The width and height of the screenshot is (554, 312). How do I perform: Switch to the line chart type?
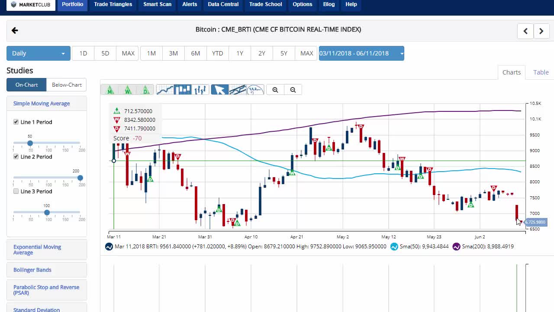click(x=165, y=90)
